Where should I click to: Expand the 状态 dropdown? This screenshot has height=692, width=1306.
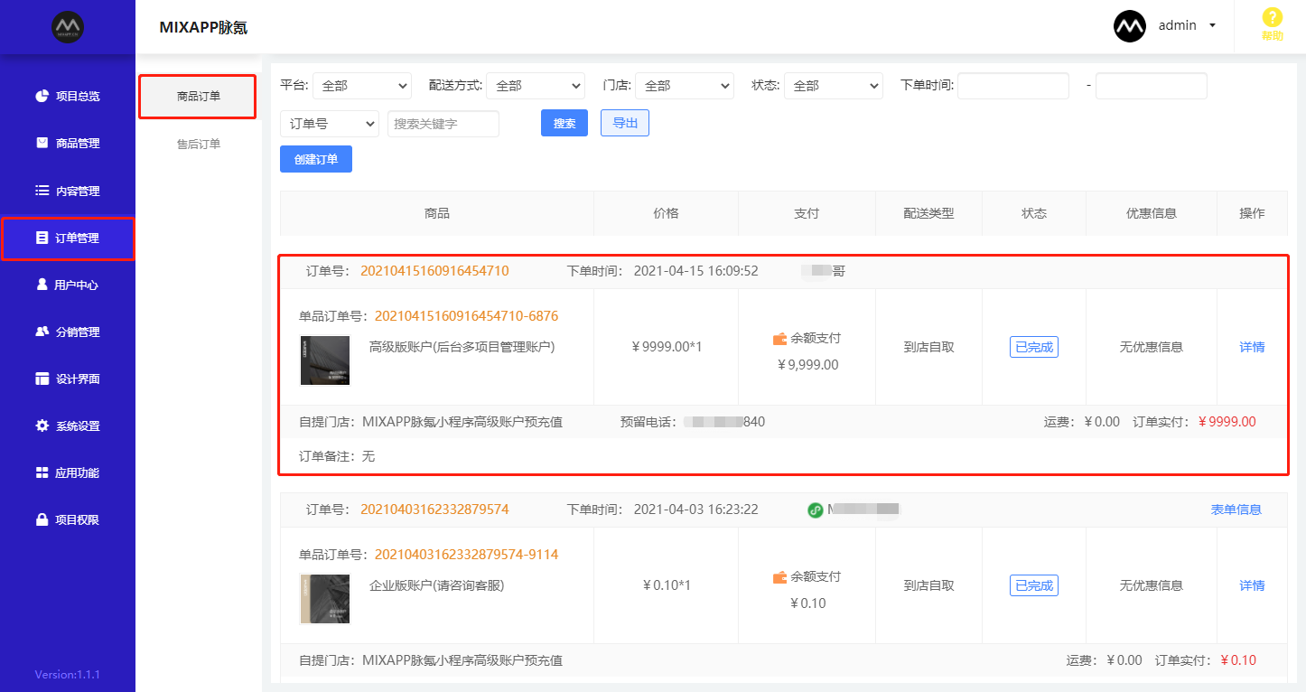coord(834,86)
